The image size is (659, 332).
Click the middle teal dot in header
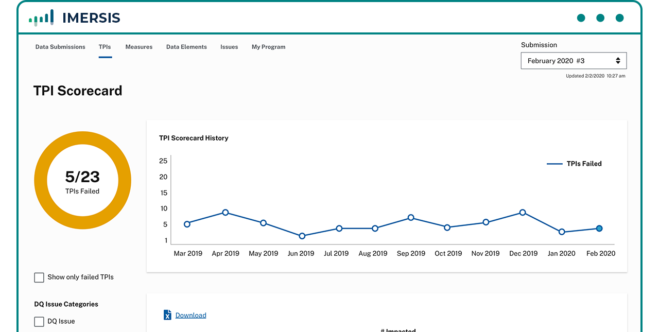click(x=600, y=18)
